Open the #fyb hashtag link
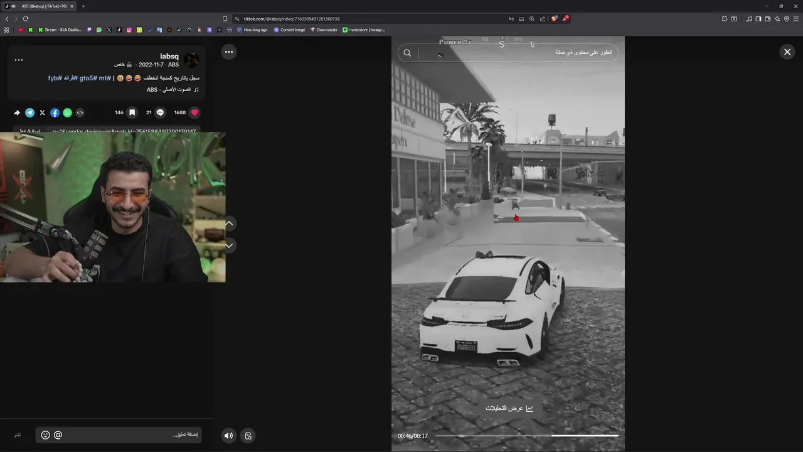Screen dimensions: 803x452 click(x=55, y=78)
